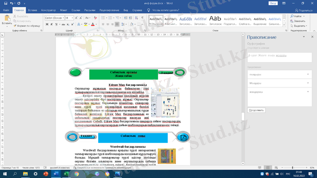Image resolution: width=317 pixels, height=178 pixels.
Task: Switch to the Рецензирование tab
Action: 109,9
